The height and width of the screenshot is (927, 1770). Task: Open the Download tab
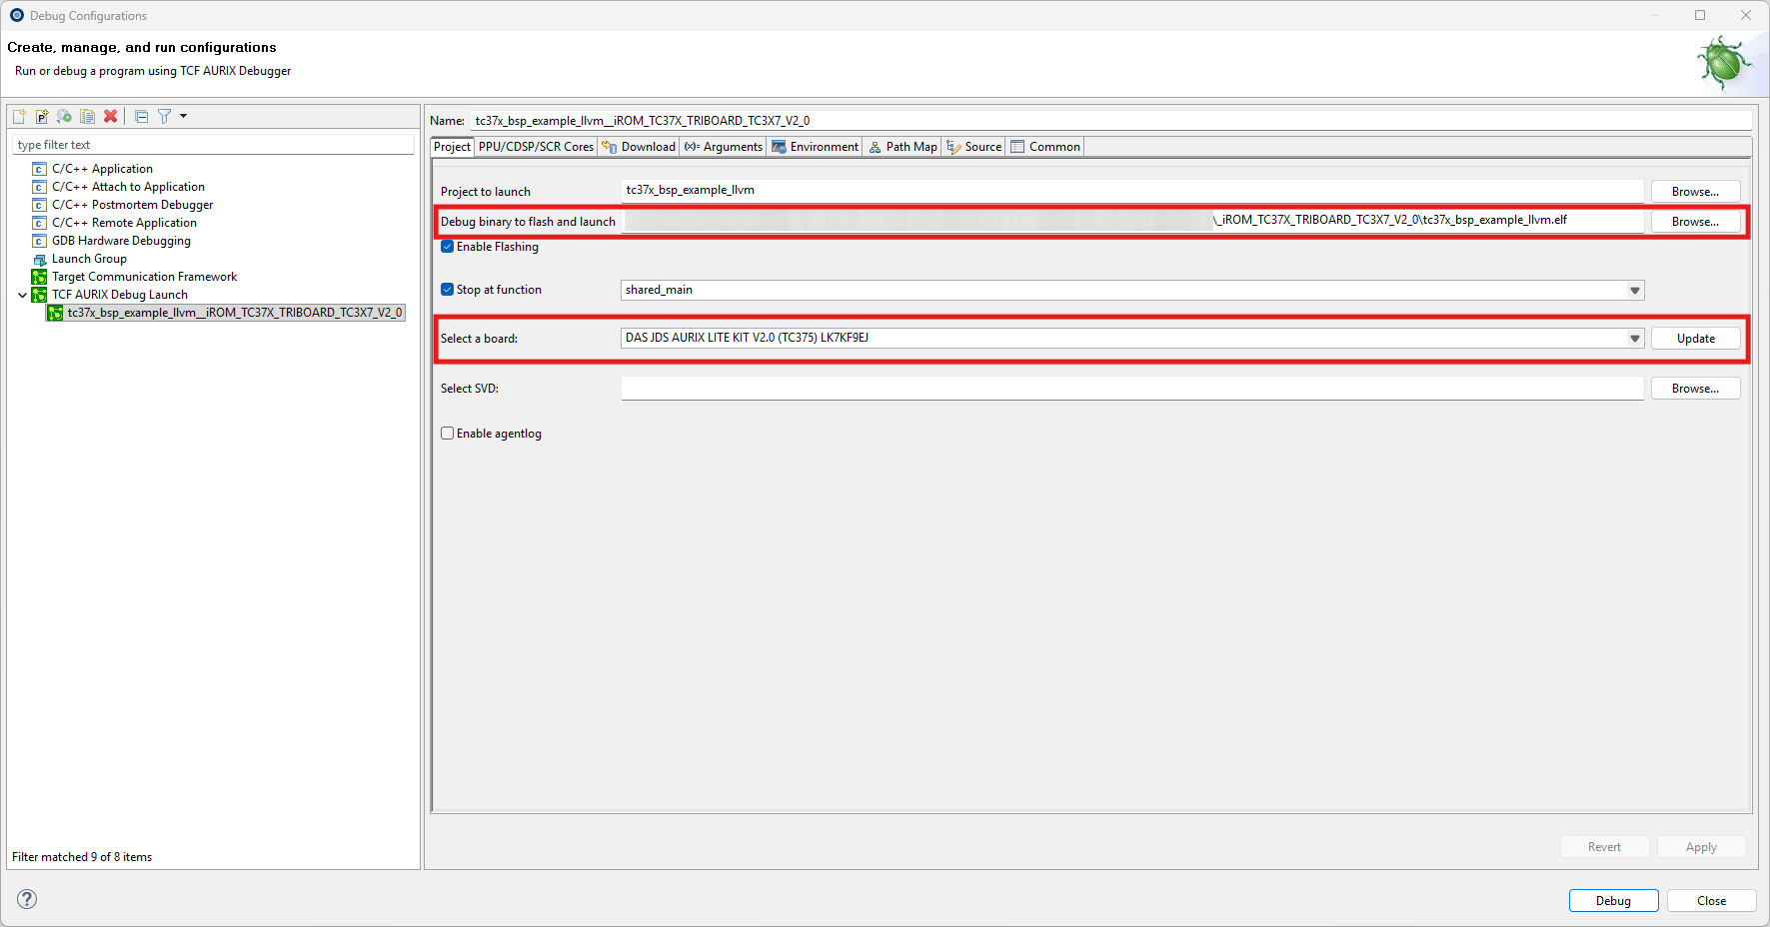coord(639,147)
